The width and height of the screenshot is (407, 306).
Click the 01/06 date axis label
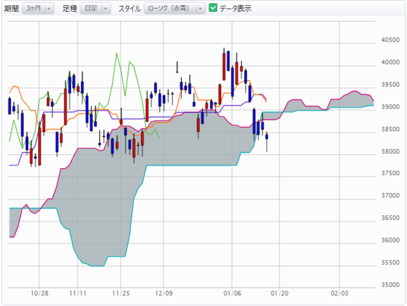click(232, 292)
